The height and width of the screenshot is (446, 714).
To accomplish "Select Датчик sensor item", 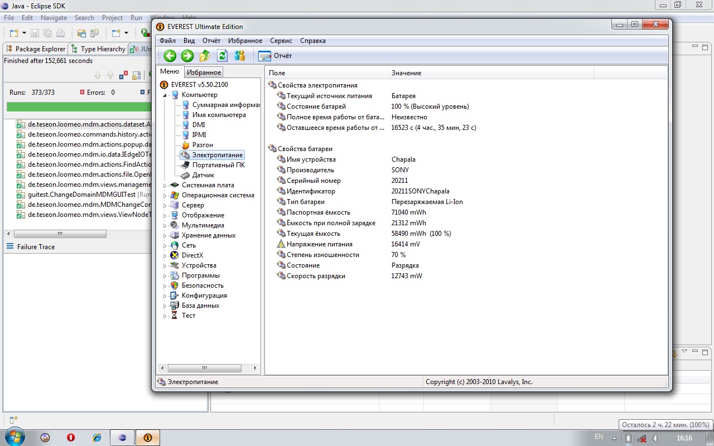I will (198, 175).
